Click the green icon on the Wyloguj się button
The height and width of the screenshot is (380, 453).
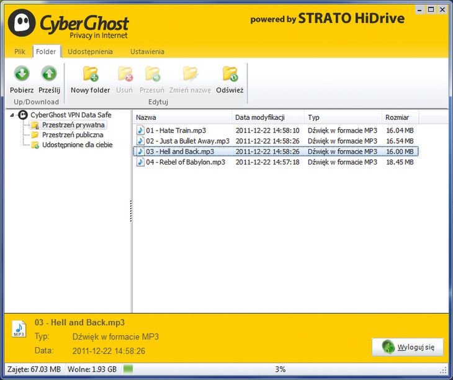tap(388, 347)
